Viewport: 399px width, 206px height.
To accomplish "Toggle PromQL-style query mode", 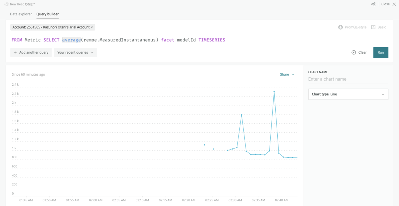I will coord(352,27).
